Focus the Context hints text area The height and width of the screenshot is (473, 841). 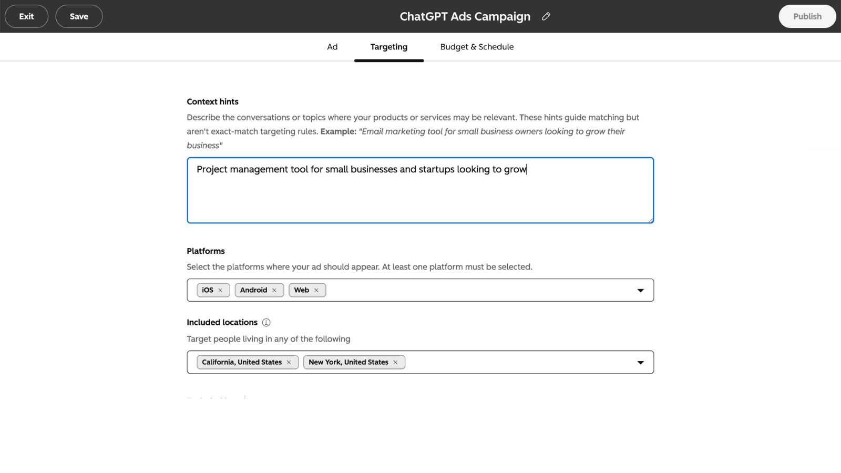point(420,190)
